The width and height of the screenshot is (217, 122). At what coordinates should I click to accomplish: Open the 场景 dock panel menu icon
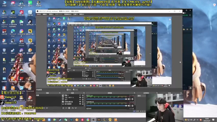pos(60,93)
